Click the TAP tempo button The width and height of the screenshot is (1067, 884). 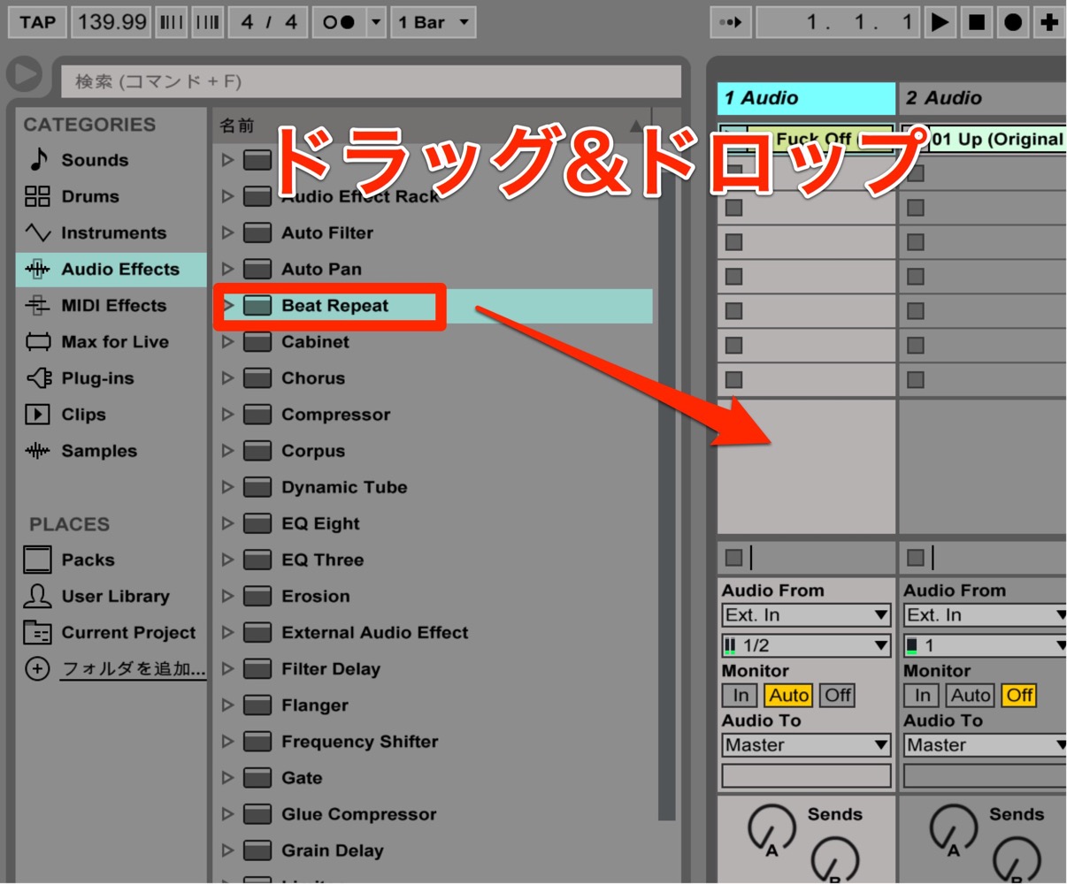37,22
